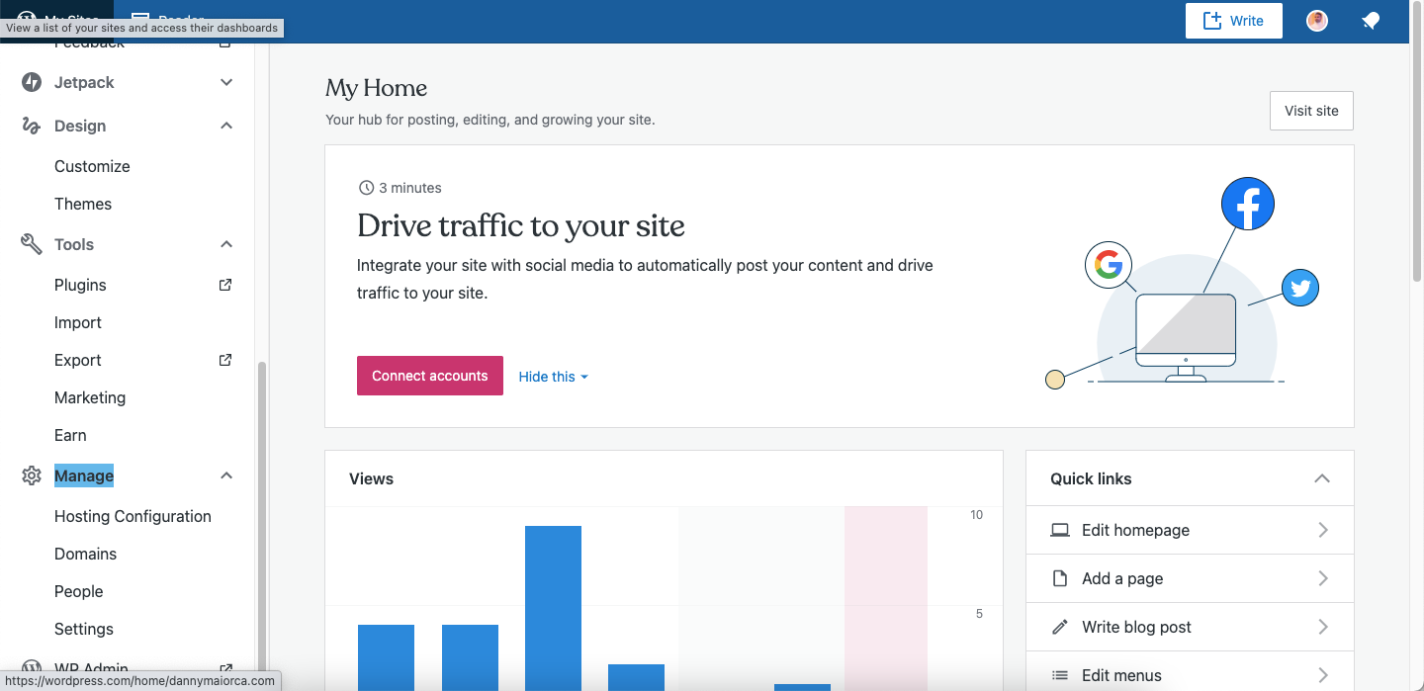Image resolution: width=1424 pixels, height=691 pixels.
Task: Open Edit homepage quick link
Action: (1190, 530)
